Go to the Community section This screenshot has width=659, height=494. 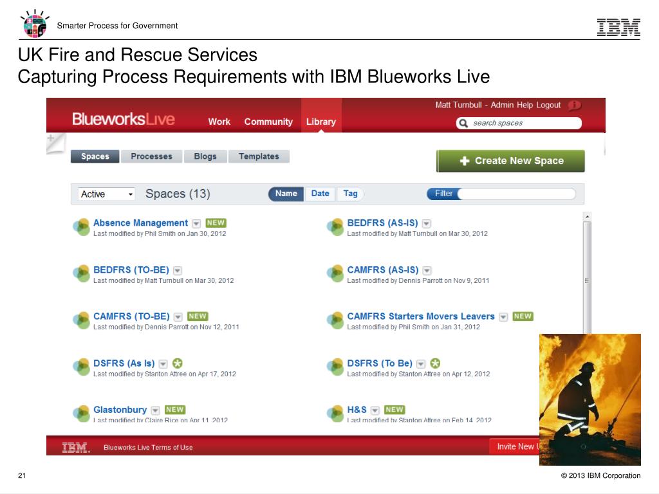(x=268, y=122)
